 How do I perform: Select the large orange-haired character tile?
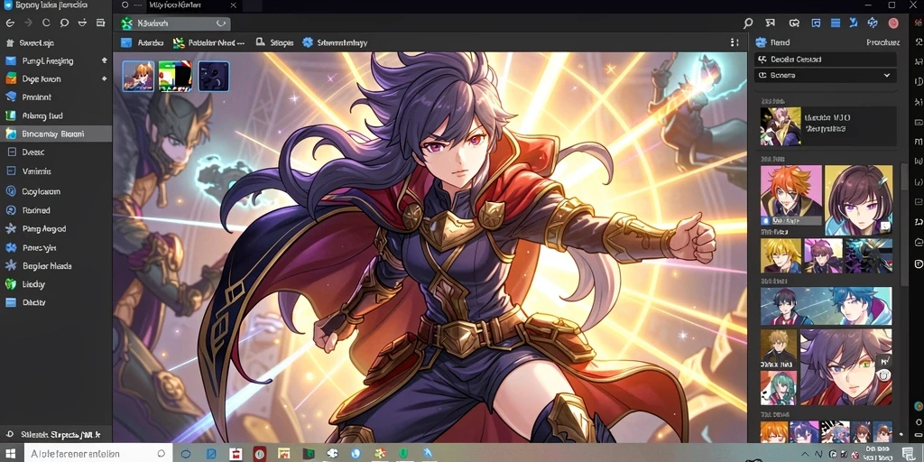(791, 195)
